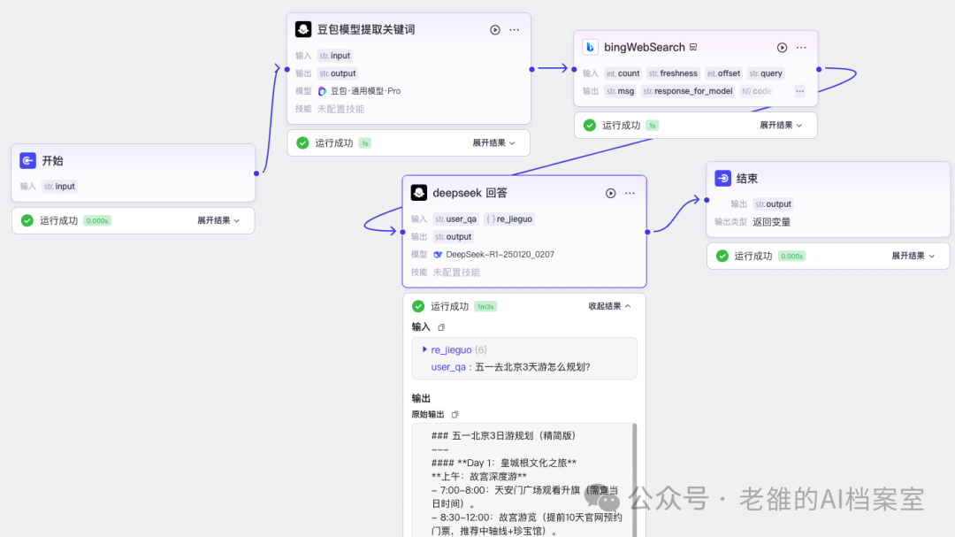Open the 豆包模型提取关键词 node more-options menu
955x537 pixels.
(515, 30)
